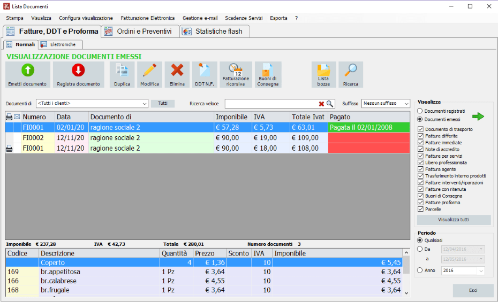Toggle Fattura agente checkbox
498x302 pixels.
(420, 169)
